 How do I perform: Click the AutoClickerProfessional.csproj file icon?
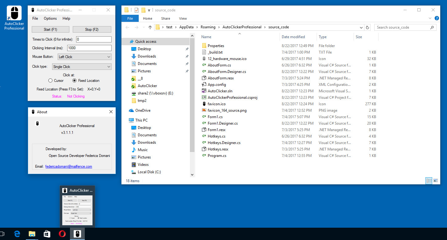(x=204, y=98)
